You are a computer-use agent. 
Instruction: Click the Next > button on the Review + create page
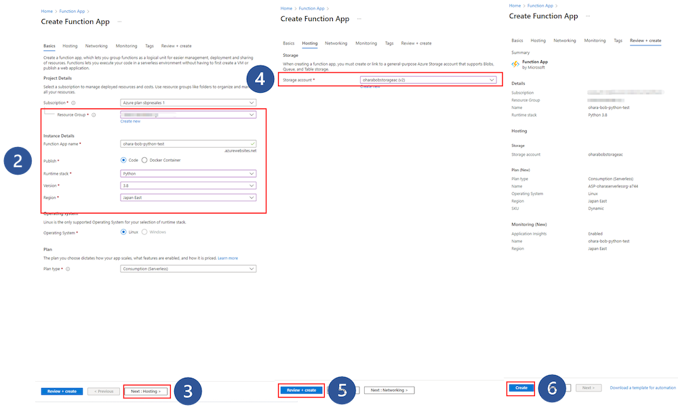click(589, 388)
